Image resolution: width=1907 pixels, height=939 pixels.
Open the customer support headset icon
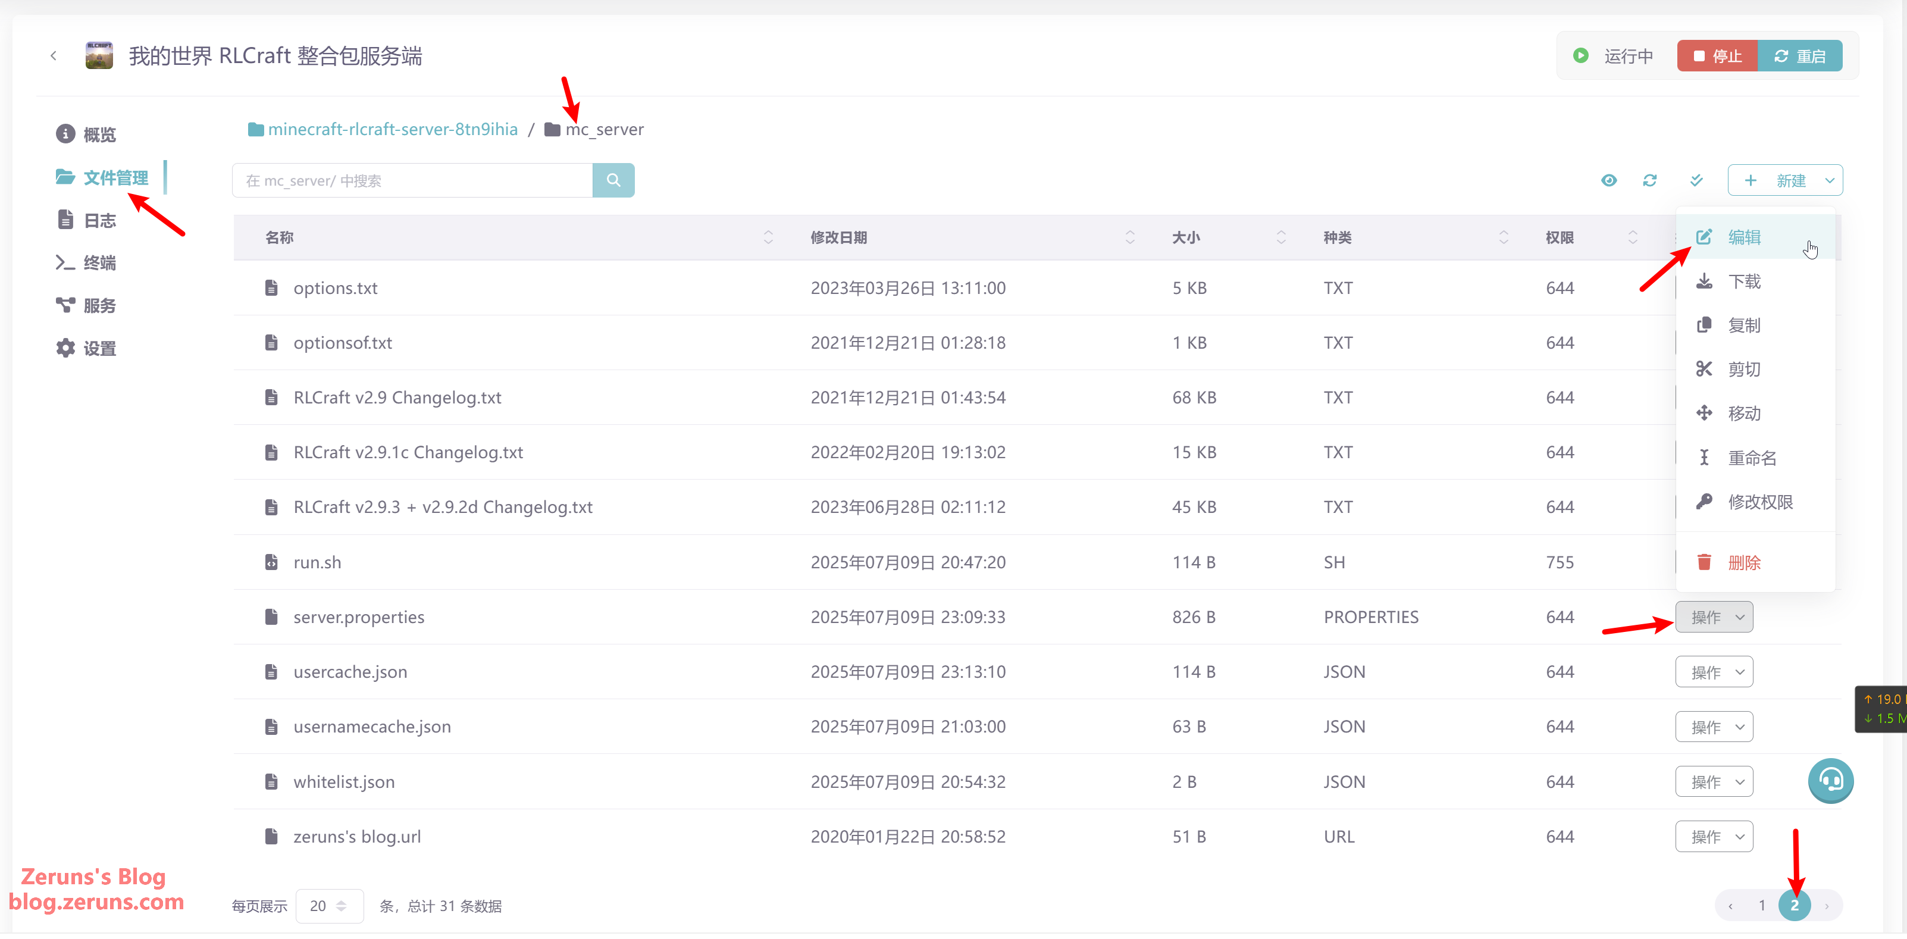click(1830, 781)
